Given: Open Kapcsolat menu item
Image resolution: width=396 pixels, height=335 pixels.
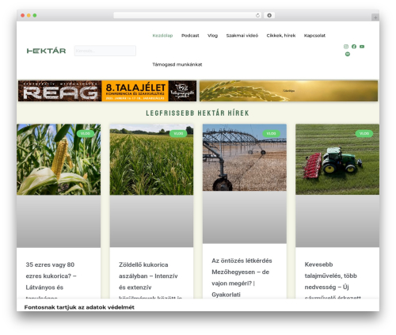Looking at the screenshot, I should point(314,36).
